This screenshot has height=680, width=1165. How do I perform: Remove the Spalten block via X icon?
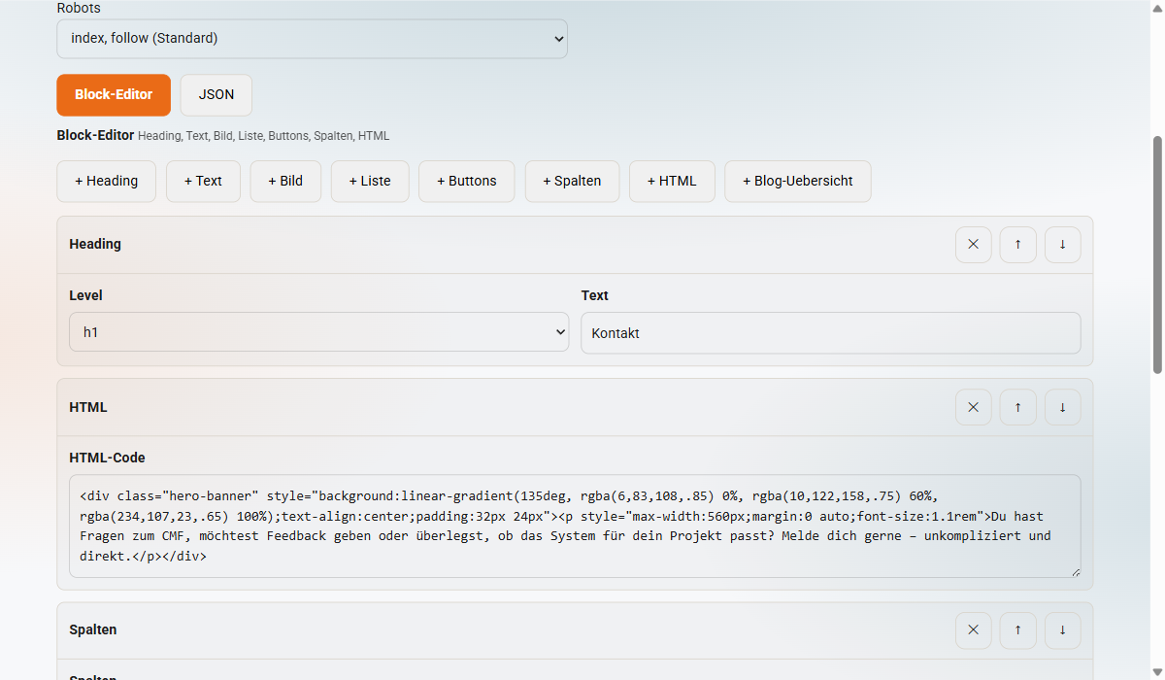click(x=973, y=630)
